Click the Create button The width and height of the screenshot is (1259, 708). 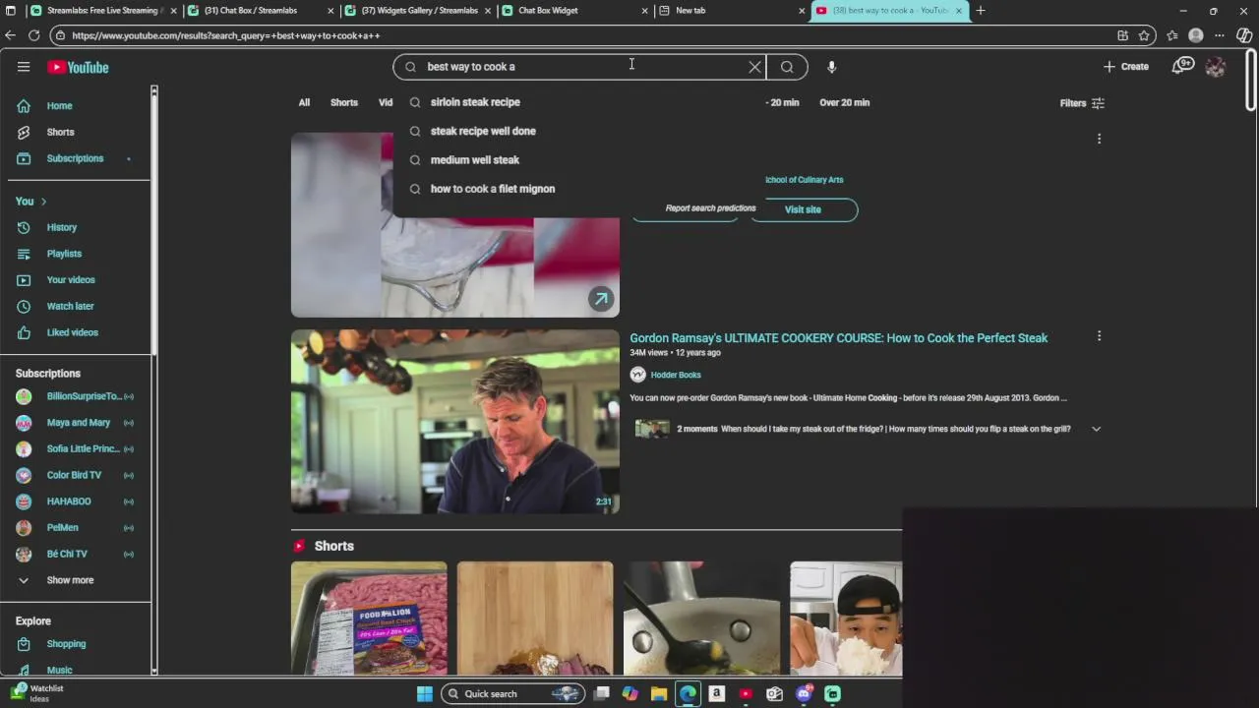pos(1126,67)
